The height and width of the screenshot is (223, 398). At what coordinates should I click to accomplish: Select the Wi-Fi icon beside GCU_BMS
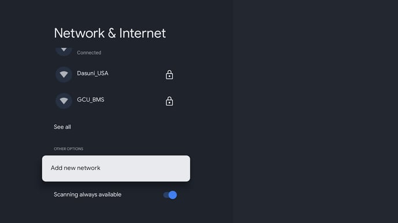64,101
